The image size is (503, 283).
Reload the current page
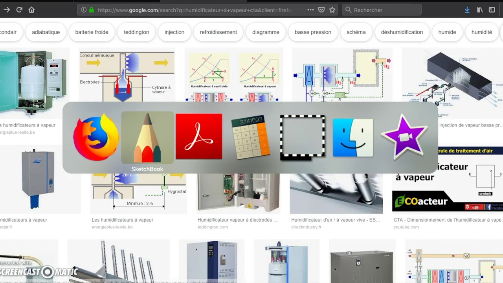click(x=19, y=10)
